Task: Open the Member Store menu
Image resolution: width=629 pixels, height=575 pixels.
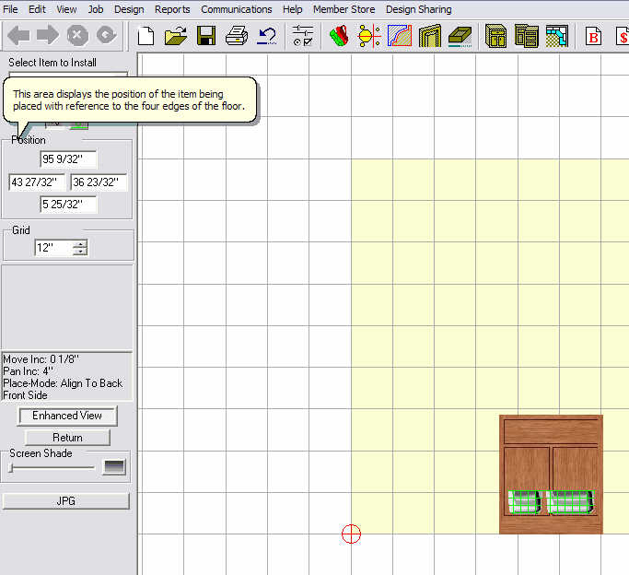Action: coord(344,9)
